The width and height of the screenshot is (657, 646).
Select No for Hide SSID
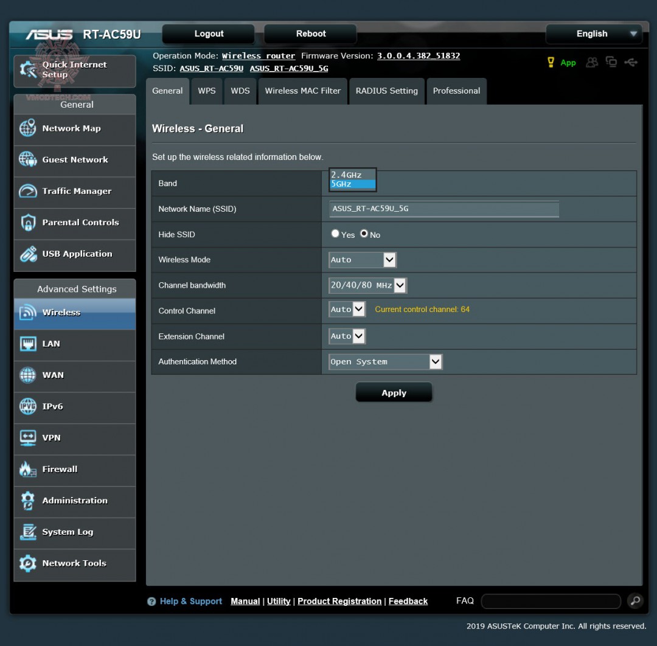pyautogui.click(x=364, y=234)
